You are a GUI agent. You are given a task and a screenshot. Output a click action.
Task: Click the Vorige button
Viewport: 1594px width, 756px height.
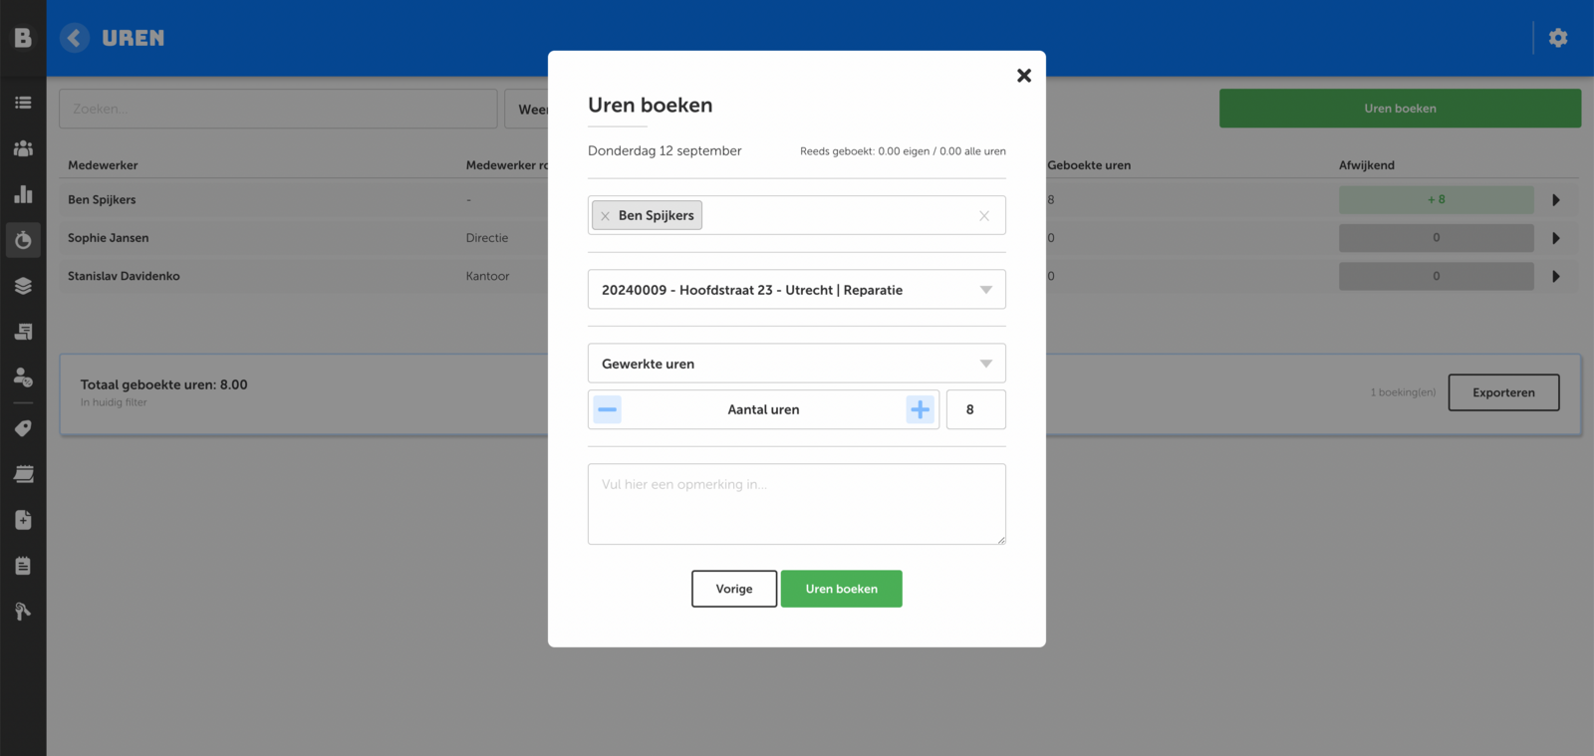click(x=734, y=589)
